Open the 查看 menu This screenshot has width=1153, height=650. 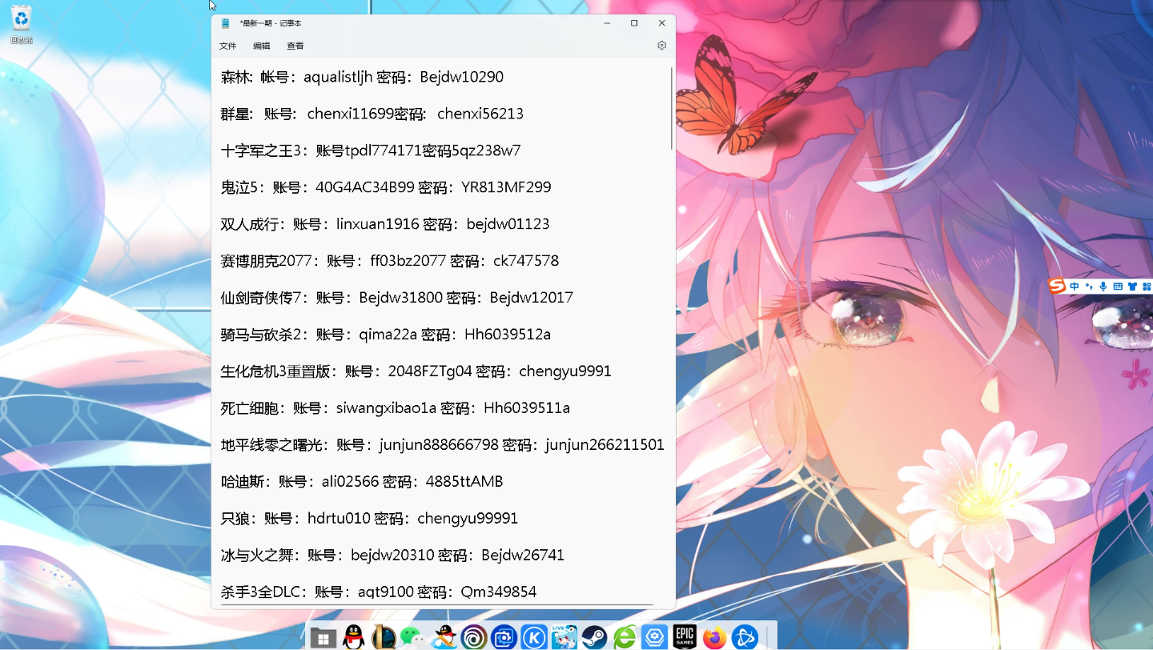click(x=295, y=46)
